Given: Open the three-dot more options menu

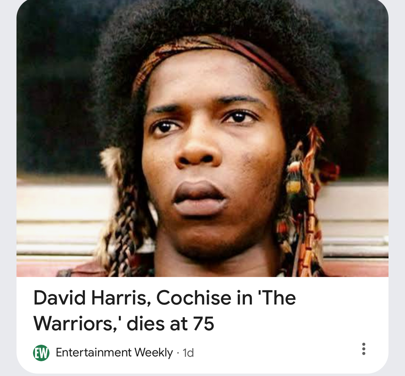Looking at the screenshot, I should [x=364, y=349].
